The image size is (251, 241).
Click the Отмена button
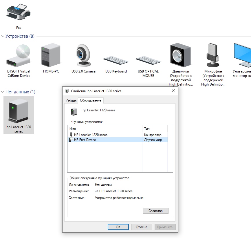coord(142,227)
